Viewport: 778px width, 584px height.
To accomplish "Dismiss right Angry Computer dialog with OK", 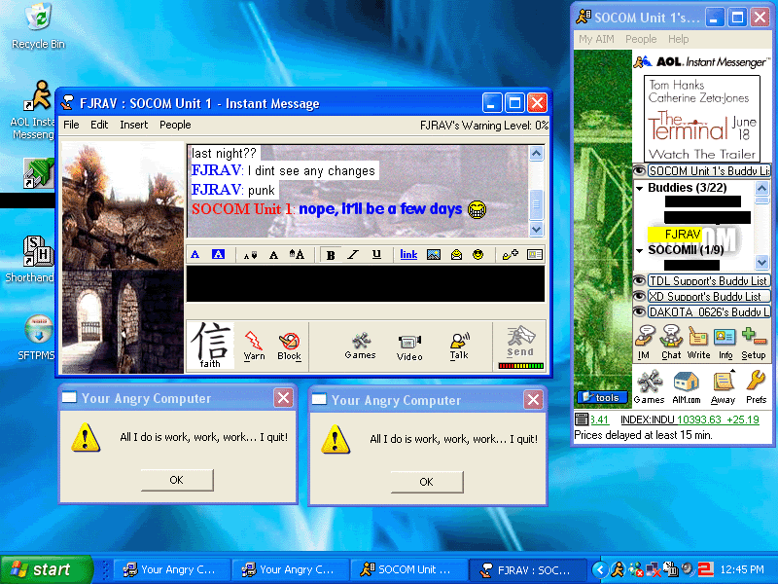I will [x=426, y=482].
